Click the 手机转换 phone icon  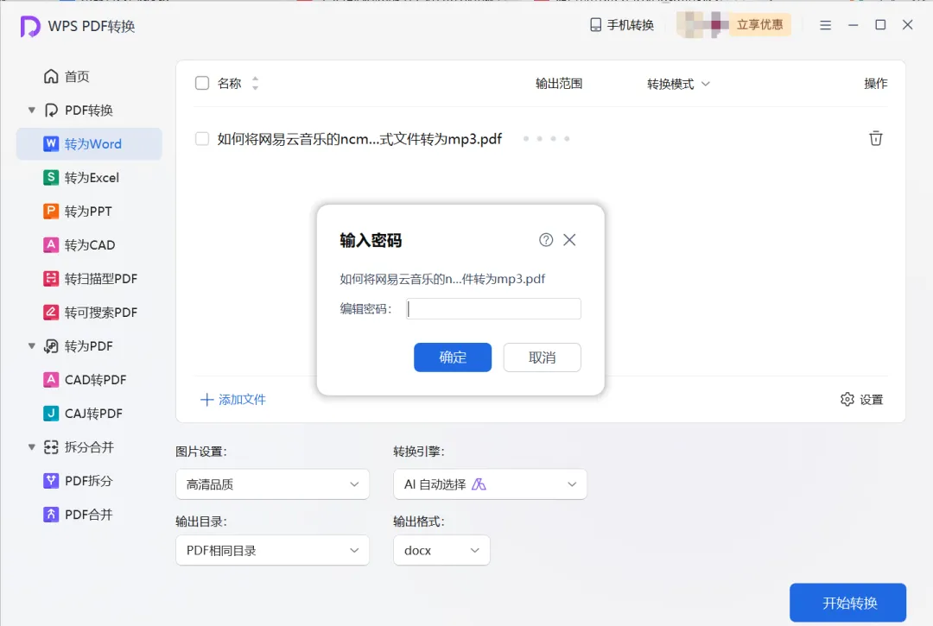point(595,24)
